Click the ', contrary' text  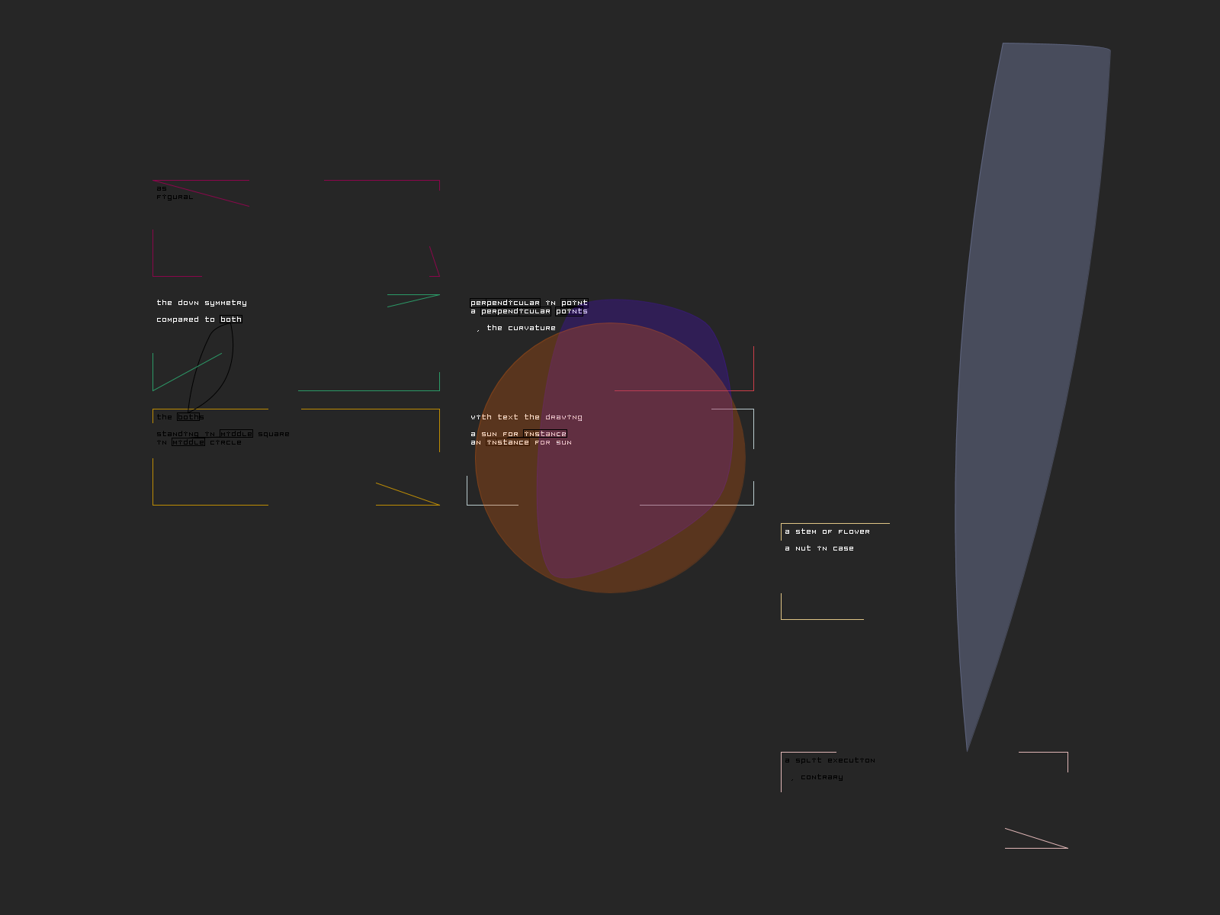(817, 777)
